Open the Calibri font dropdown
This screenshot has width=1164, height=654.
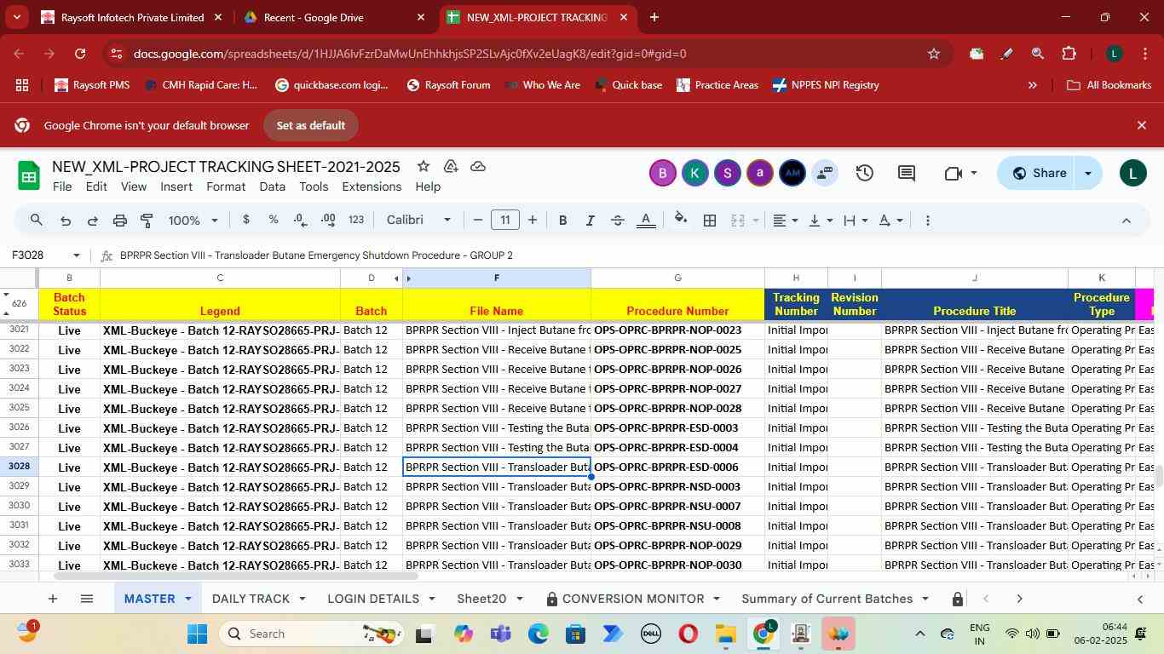(x=418, y=221)
